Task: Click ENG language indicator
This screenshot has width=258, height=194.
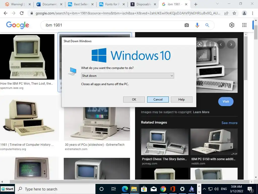Action: point(224,189)
